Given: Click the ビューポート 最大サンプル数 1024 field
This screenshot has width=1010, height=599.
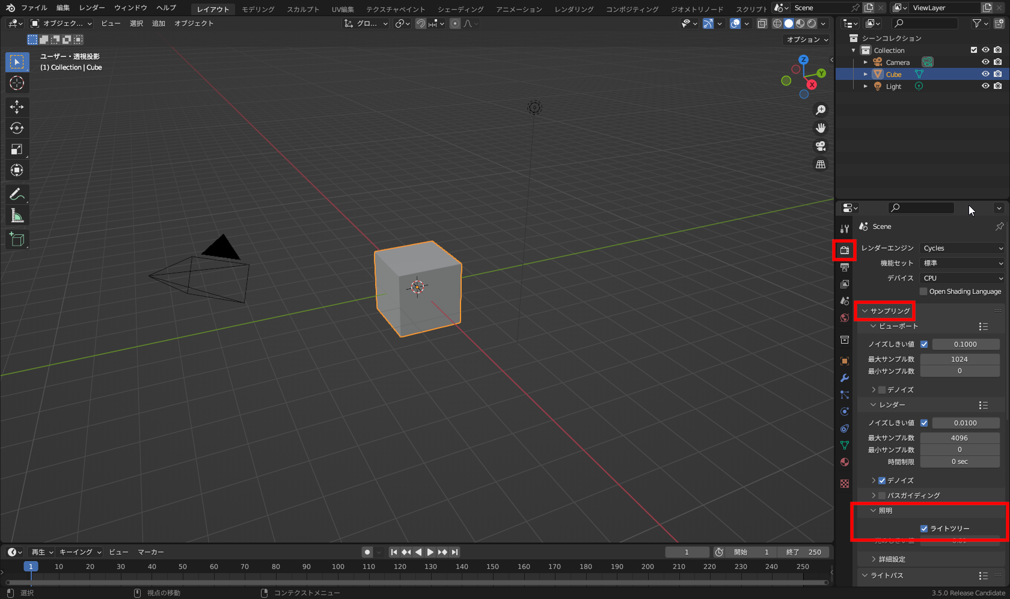Looking at the screenshot, I should point(959,359).
